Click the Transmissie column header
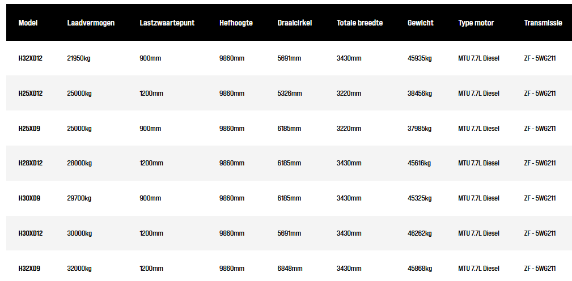Image resolution: width=572 pixels, height=281 pixels. tap(543, 23)
